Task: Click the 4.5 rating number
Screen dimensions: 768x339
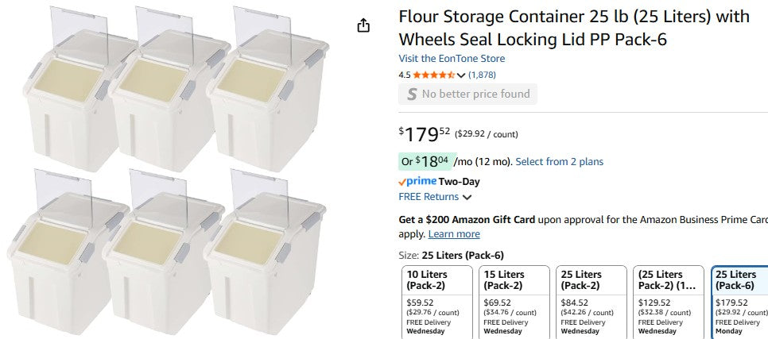Action: click(x=405, y=75)
